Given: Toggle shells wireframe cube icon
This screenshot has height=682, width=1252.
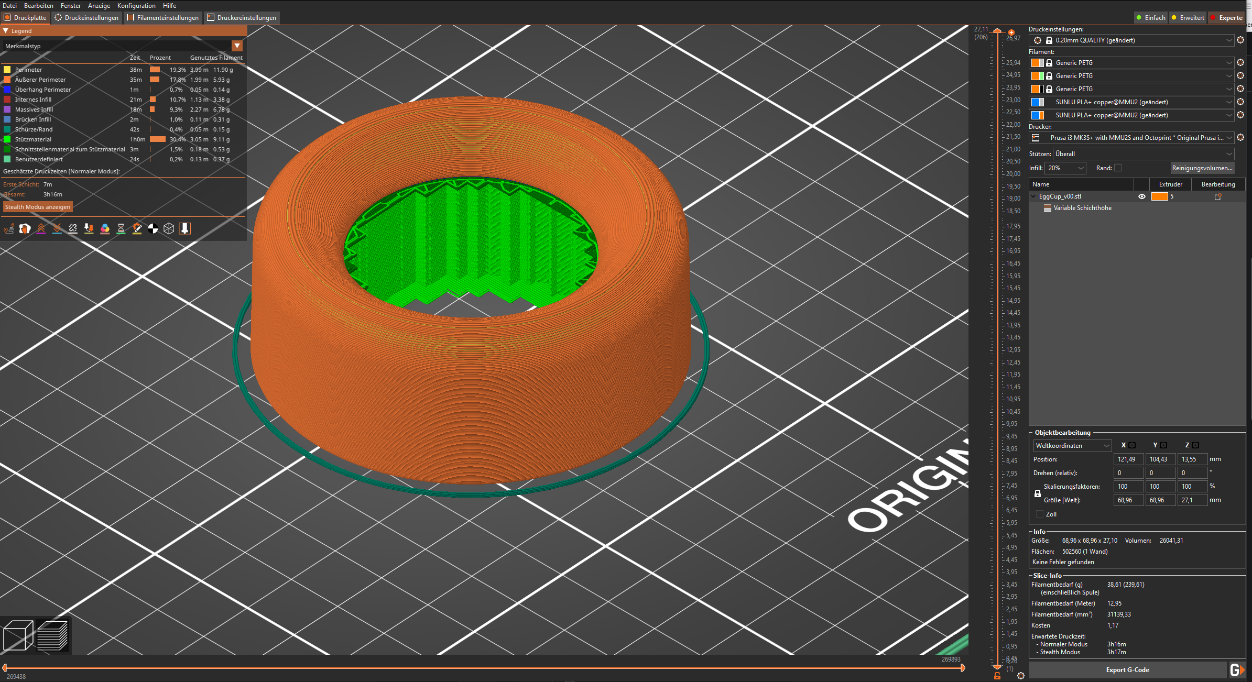Looking at the screenshot, I should 169,228.
